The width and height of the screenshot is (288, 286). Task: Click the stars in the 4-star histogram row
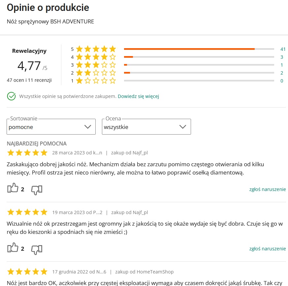pyautogui.click(x=96, y=57)
